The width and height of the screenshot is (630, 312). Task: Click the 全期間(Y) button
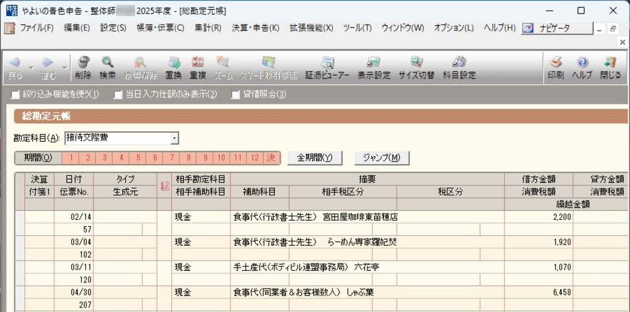[315, 158]
